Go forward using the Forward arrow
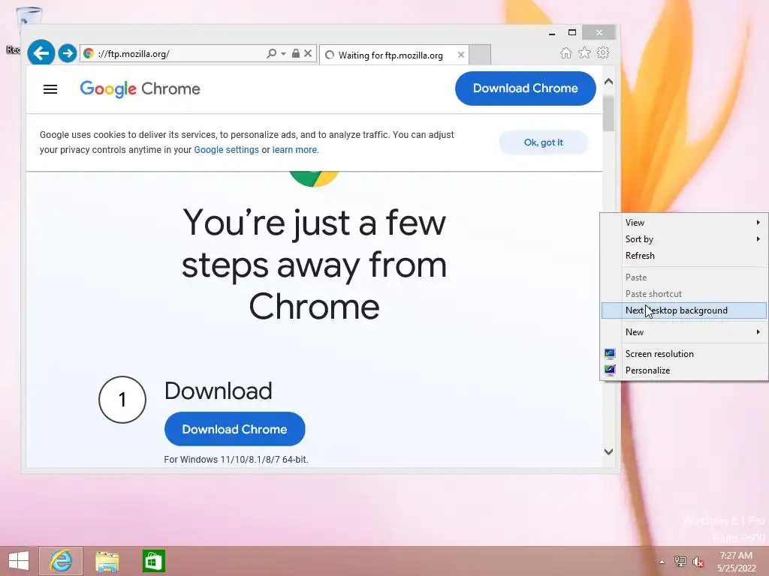The height and width of the screenshot is (576, 769). [68, 53]
